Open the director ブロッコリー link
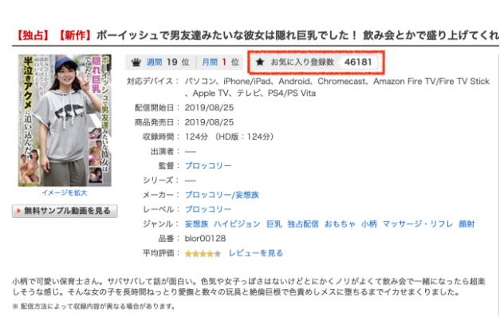Screen dimensions: 500x325 point(208,165)
